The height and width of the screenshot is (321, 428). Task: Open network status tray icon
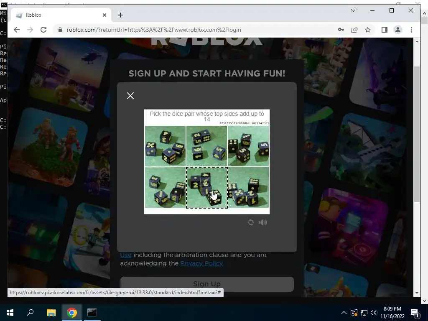click(x=364, y=313)
